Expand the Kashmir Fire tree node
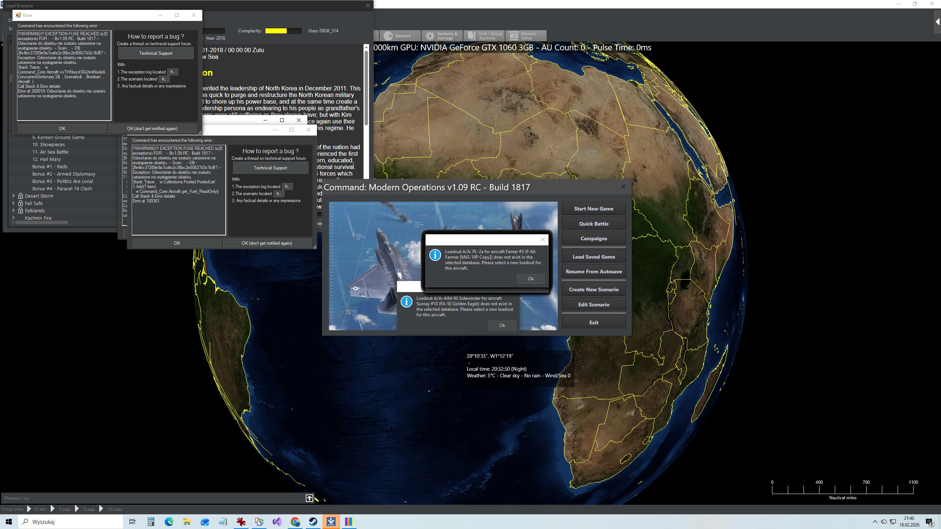 click(14, 218)
